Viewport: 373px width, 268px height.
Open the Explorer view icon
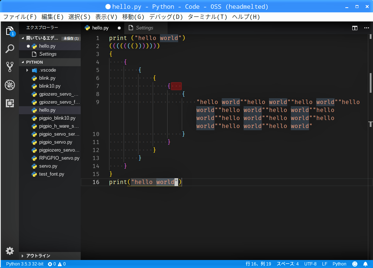pos(10,31)
